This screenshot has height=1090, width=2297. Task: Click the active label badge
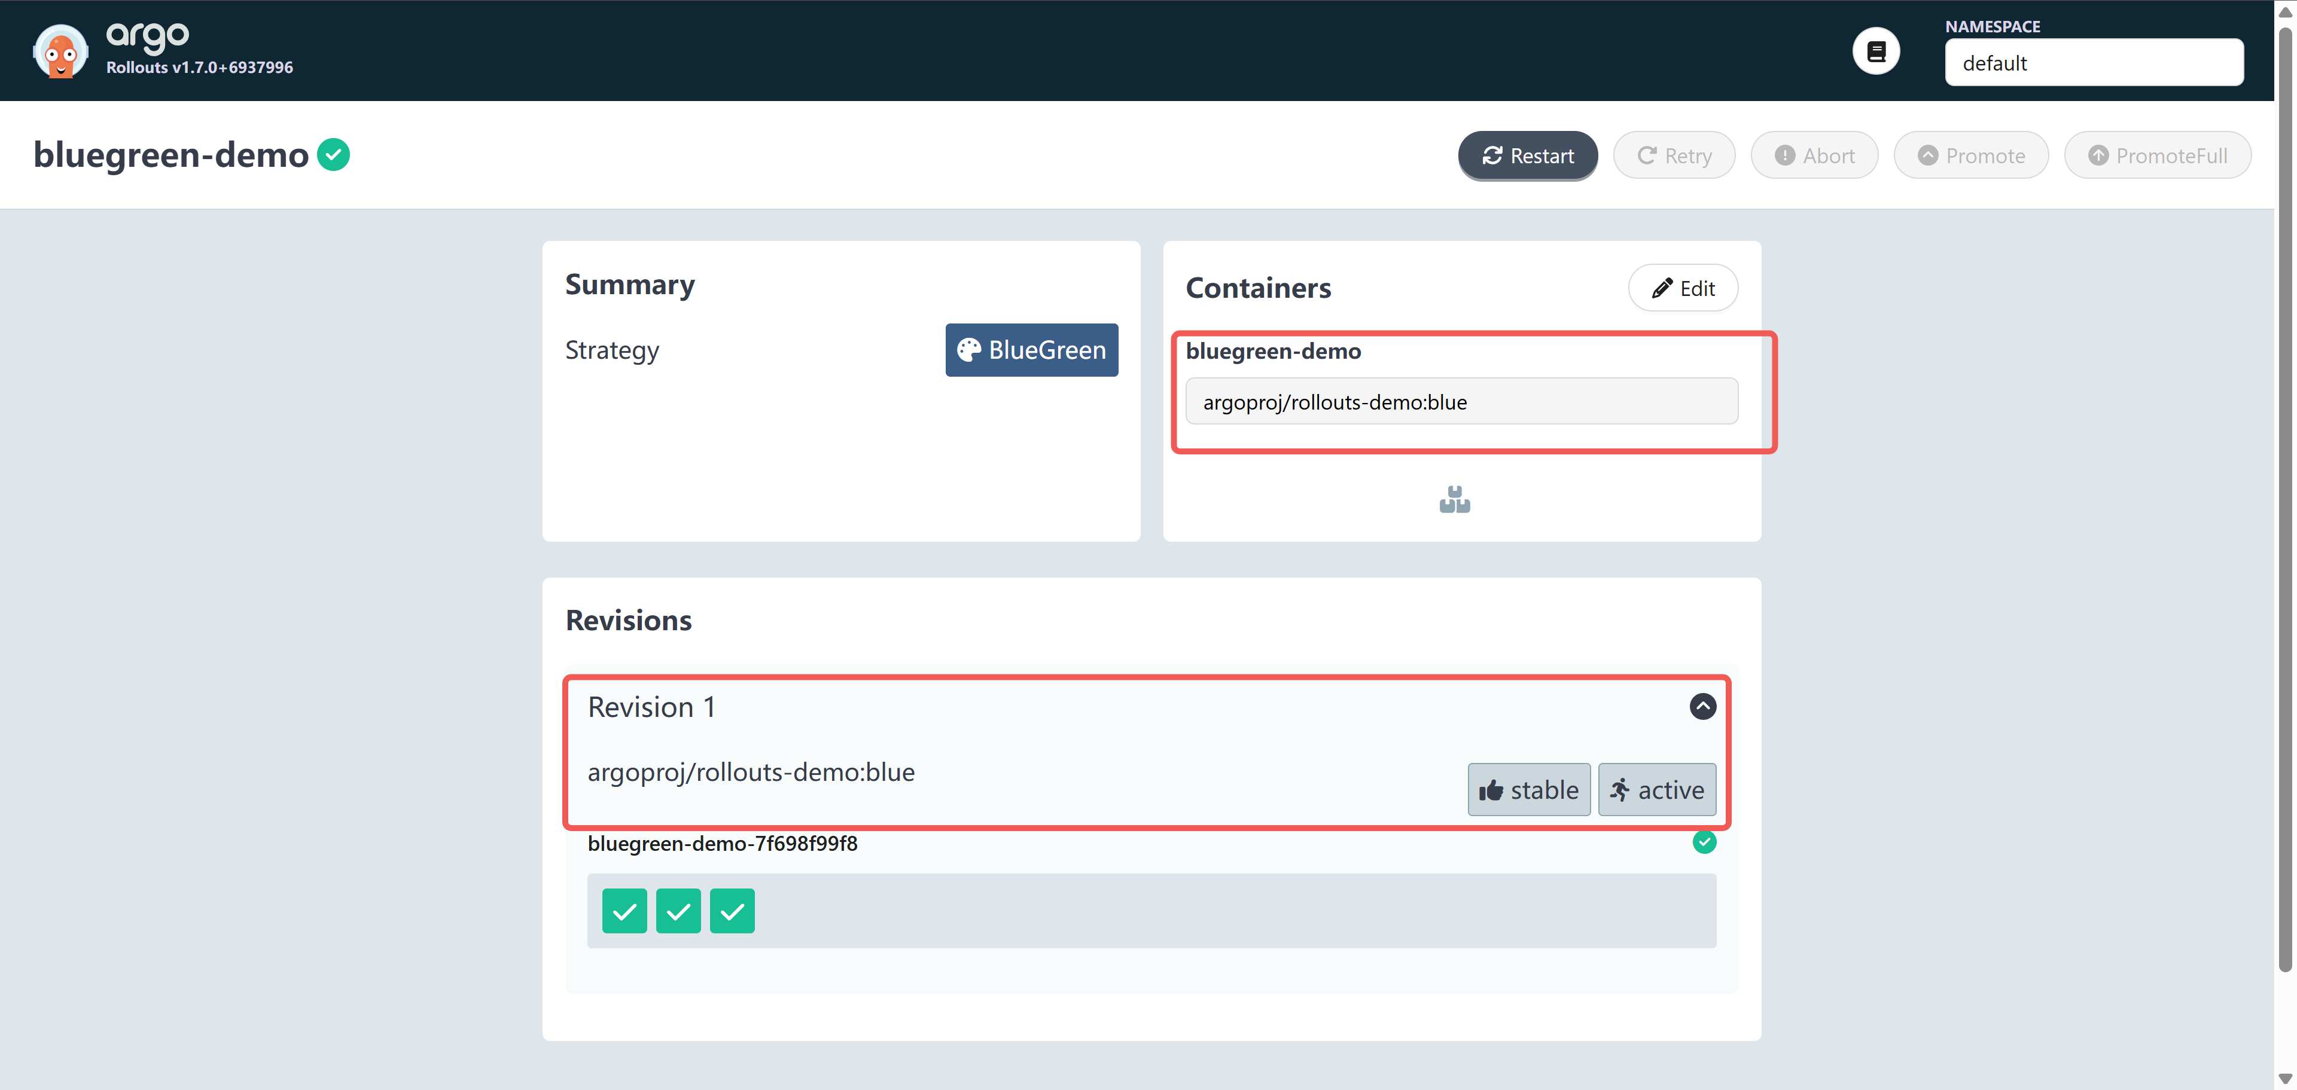coord(1657,790)
